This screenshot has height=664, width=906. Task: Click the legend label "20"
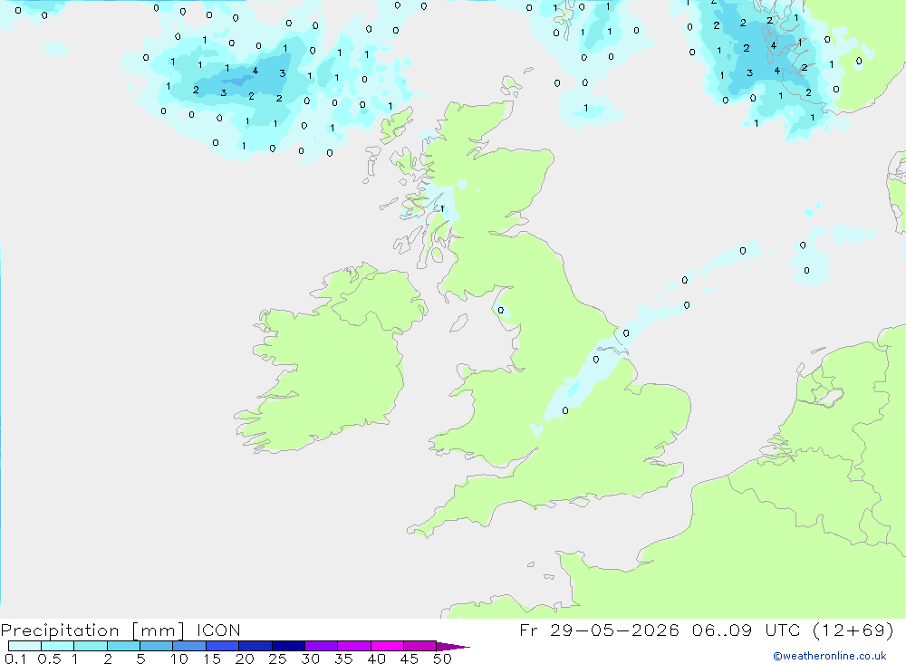245,659
